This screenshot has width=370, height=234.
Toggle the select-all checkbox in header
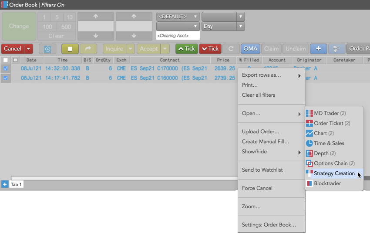(x=5, y=60)
